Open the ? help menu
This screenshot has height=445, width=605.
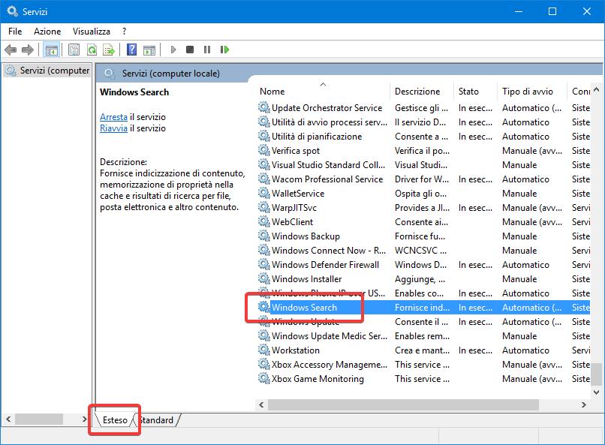tap(125, 32)
